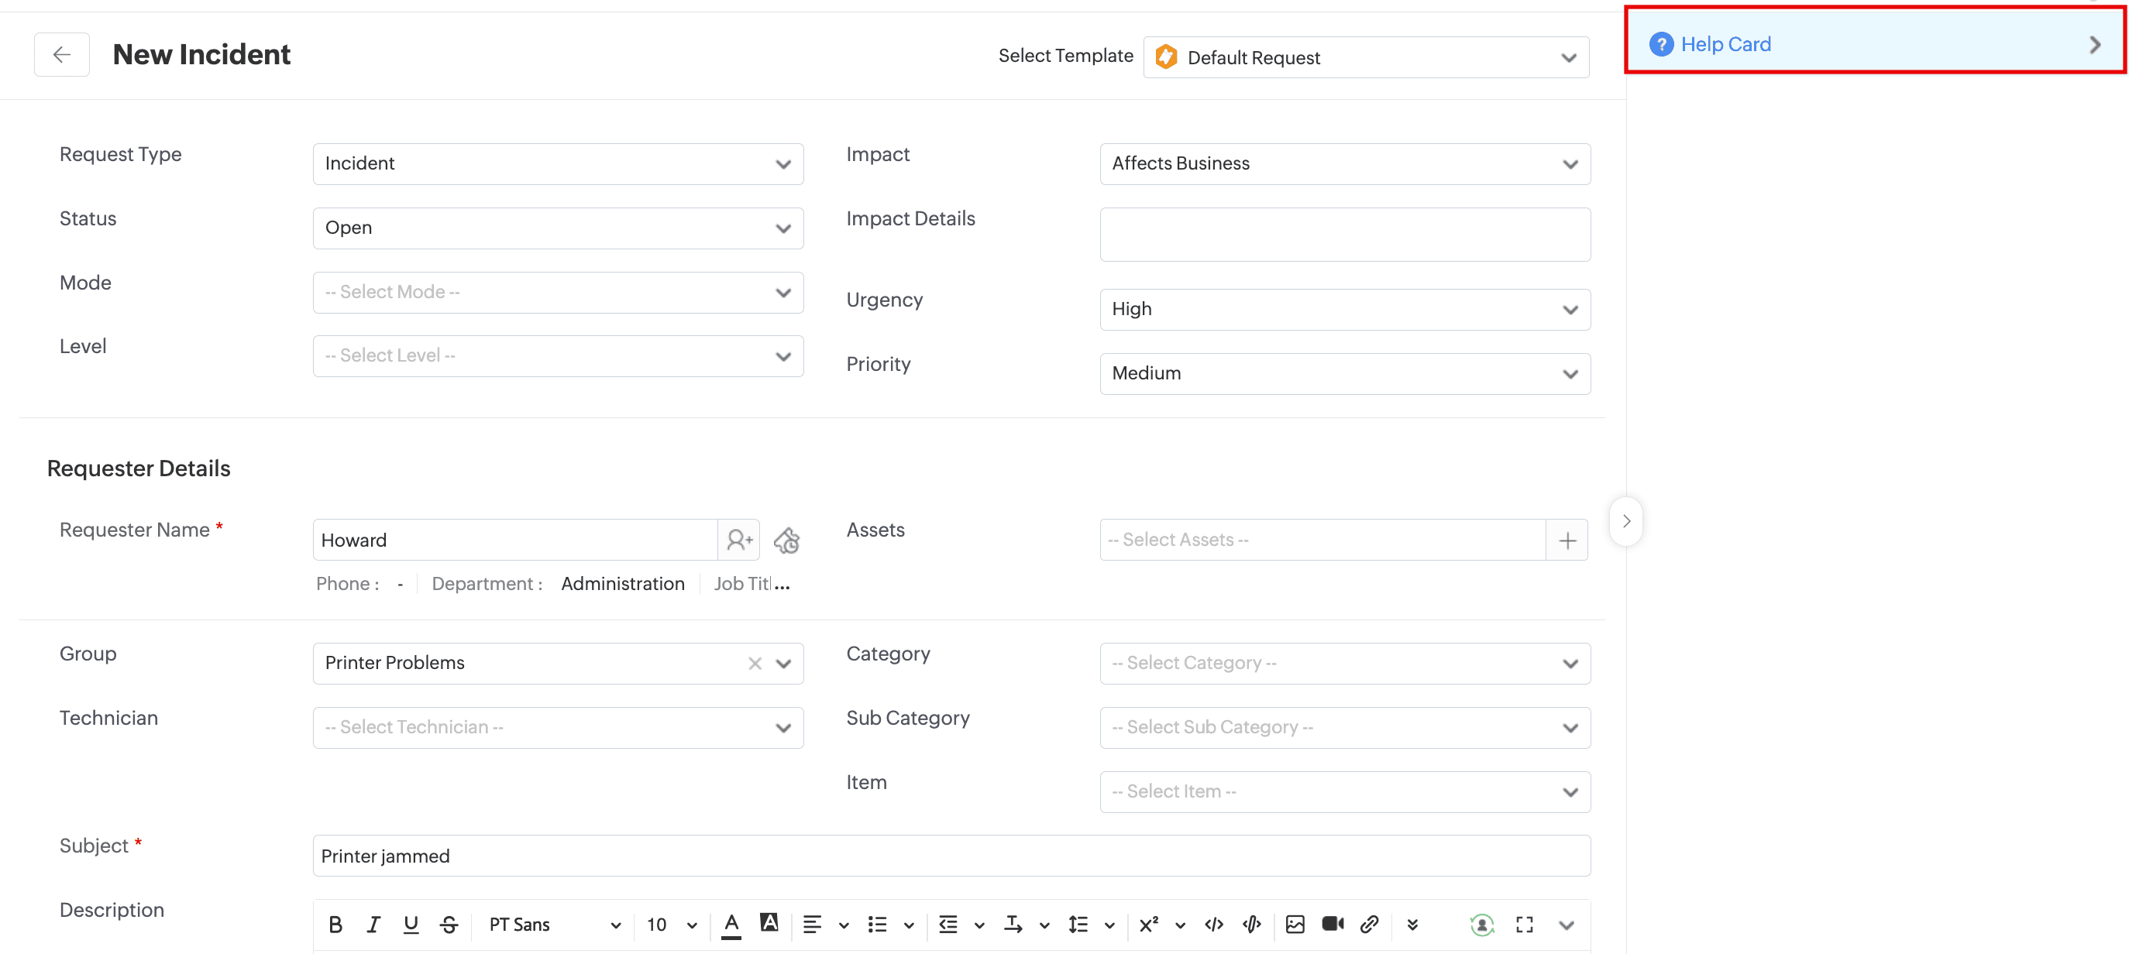2129x954 pixels.
Task: Click the back arrow beside New Incident
Action: pyautogui.click(x=61, y=54)
